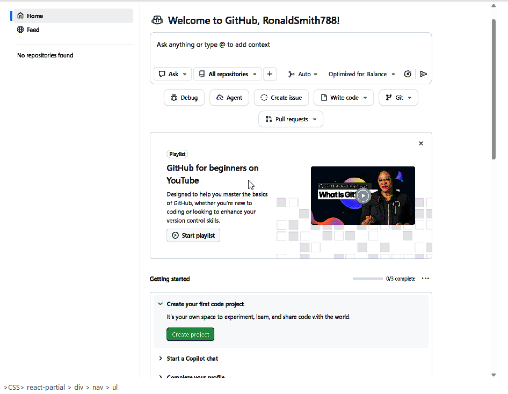Close the GitHub for beginners playlist card
508x394 pixels.
pos(421,143)
